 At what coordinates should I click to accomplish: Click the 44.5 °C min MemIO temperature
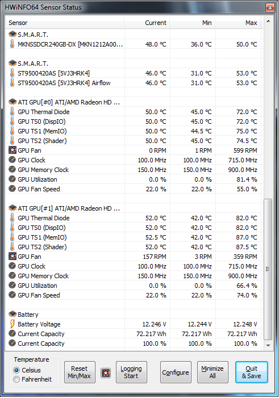(x=201, y=131)
